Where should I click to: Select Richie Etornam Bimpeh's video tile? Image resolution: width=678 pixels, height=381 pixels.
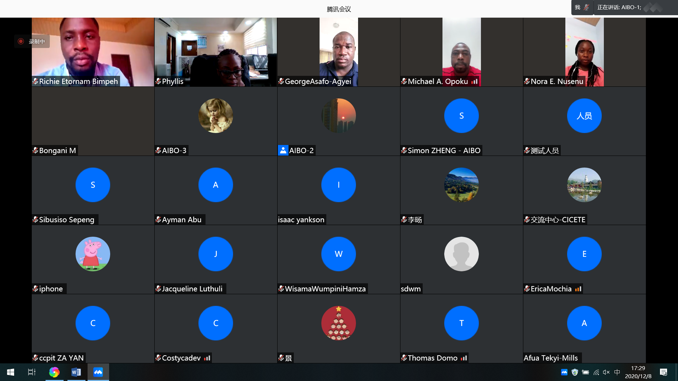(93, 52)
